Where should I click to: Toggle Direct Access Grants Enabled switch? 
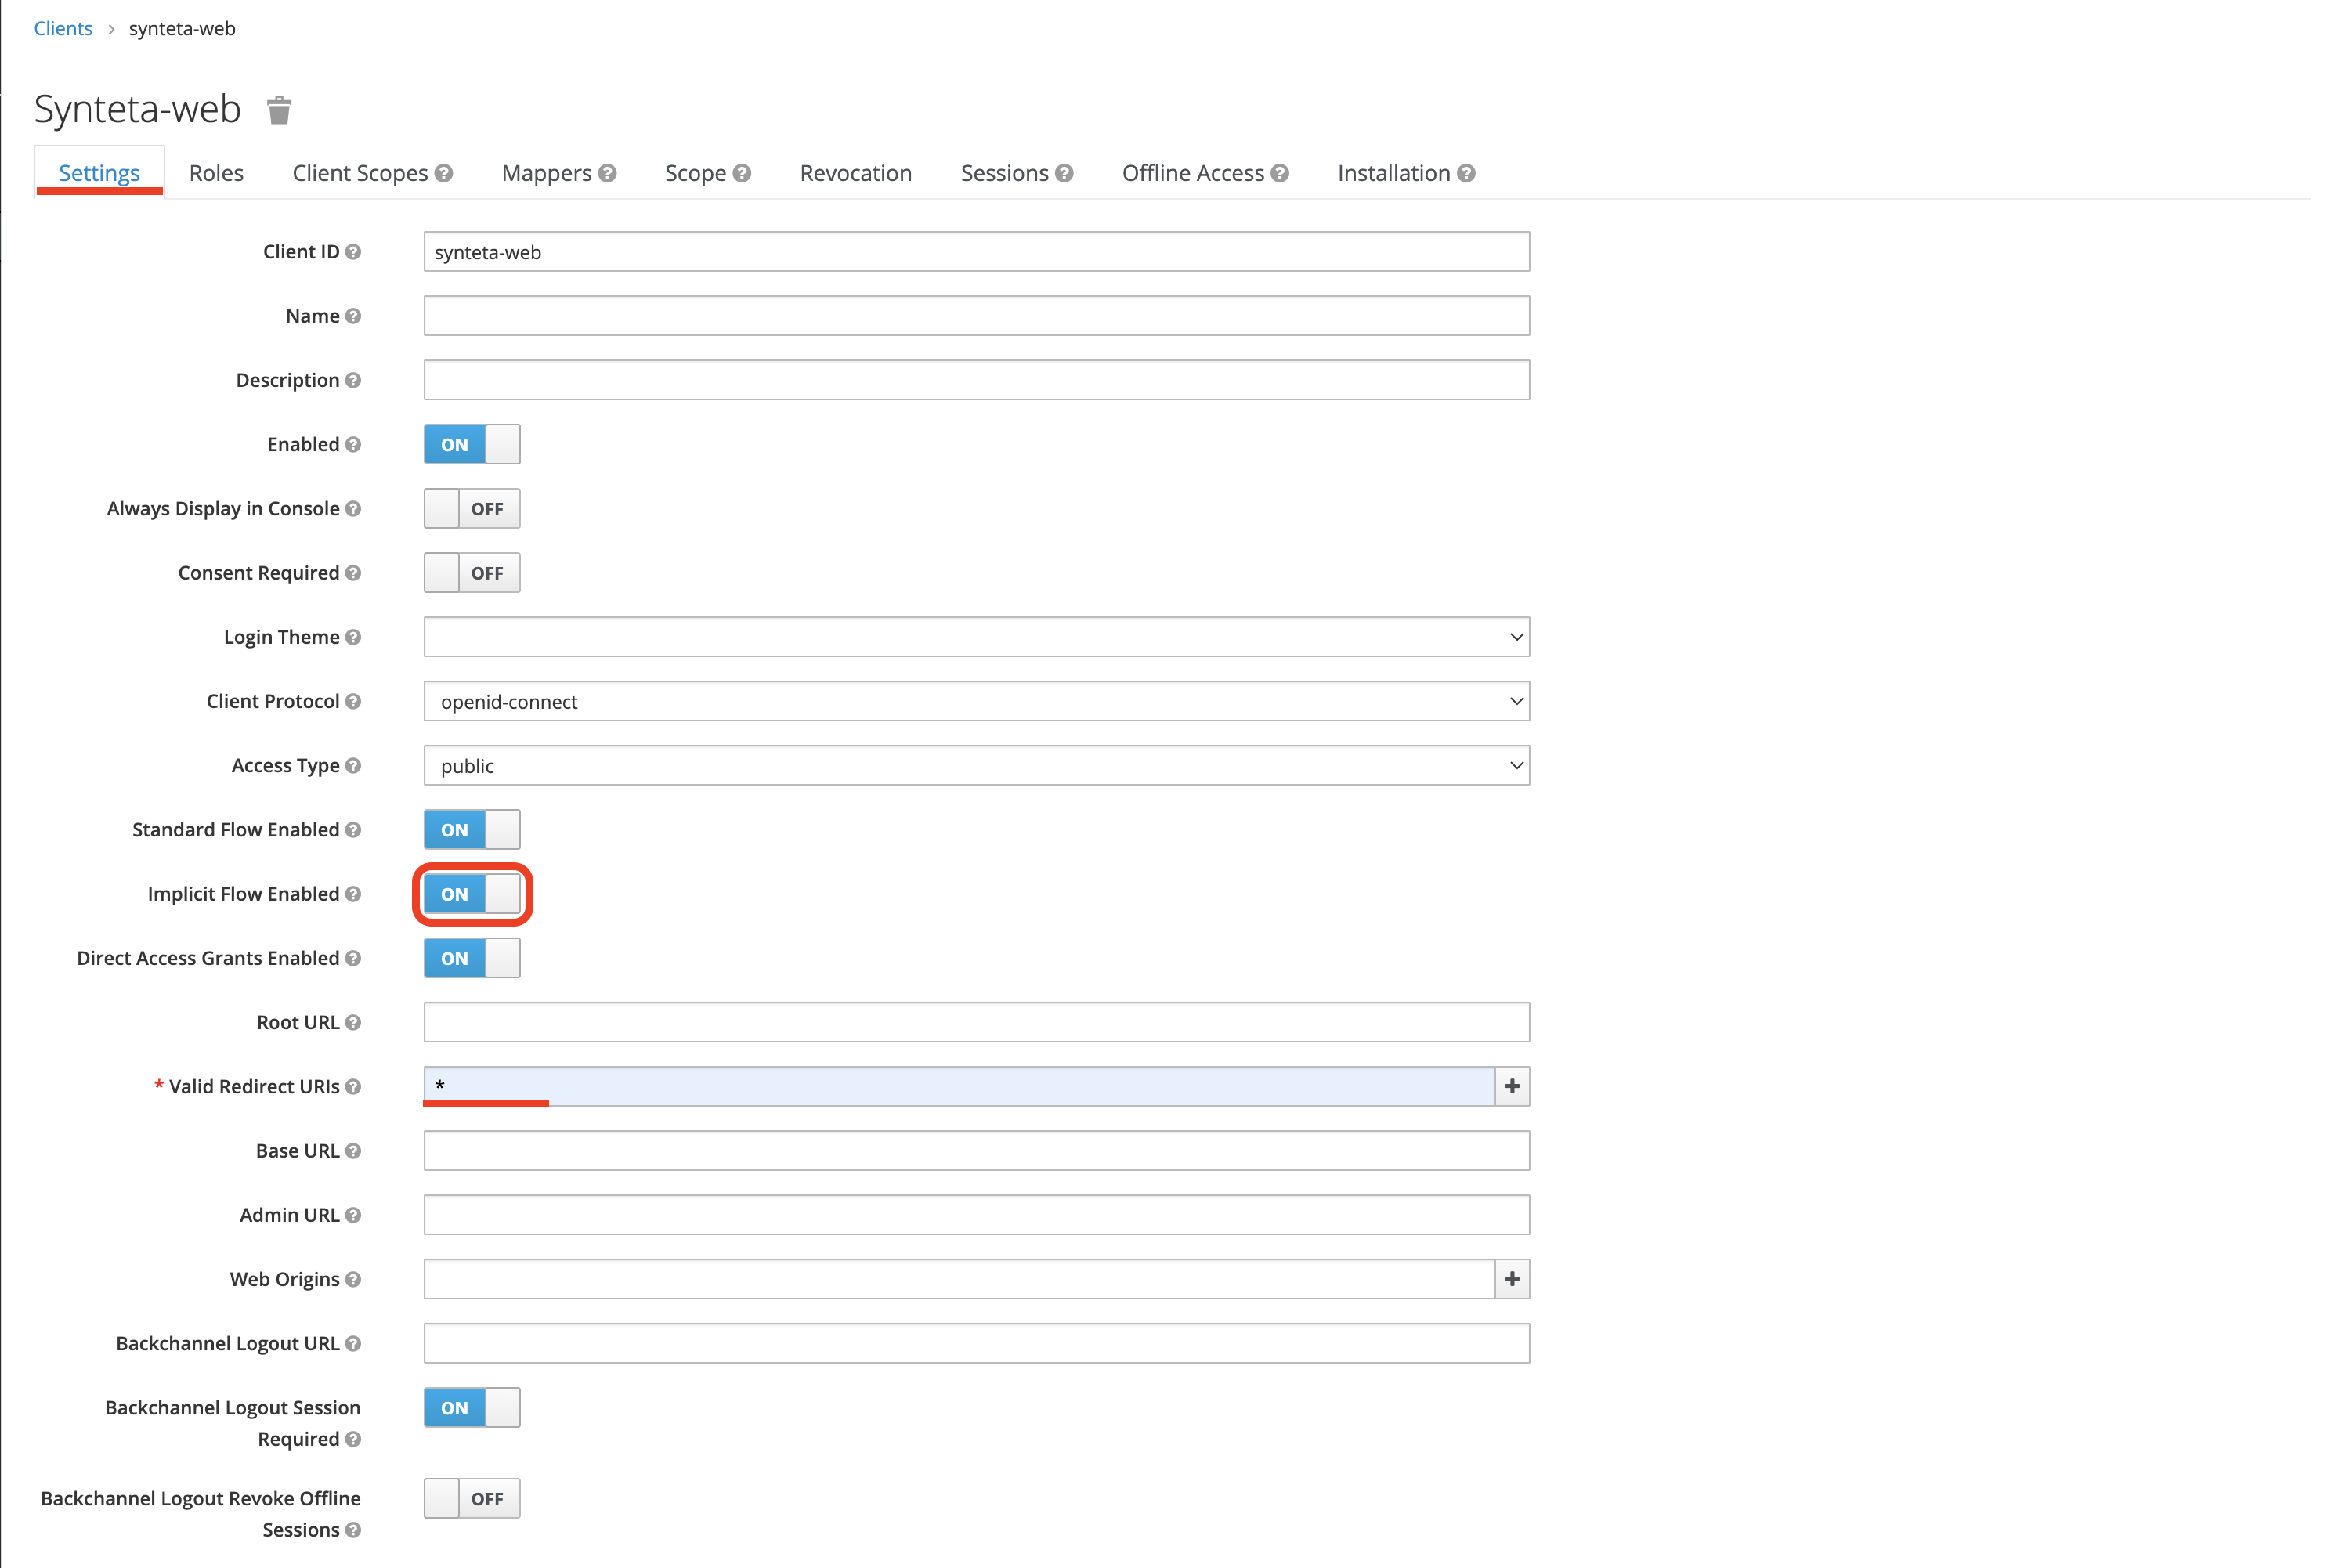tap(472, 958)
